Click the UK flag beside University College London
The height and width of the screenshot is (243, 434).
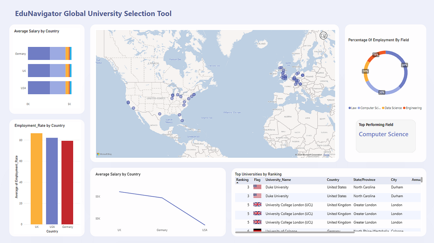click(257, 204)
